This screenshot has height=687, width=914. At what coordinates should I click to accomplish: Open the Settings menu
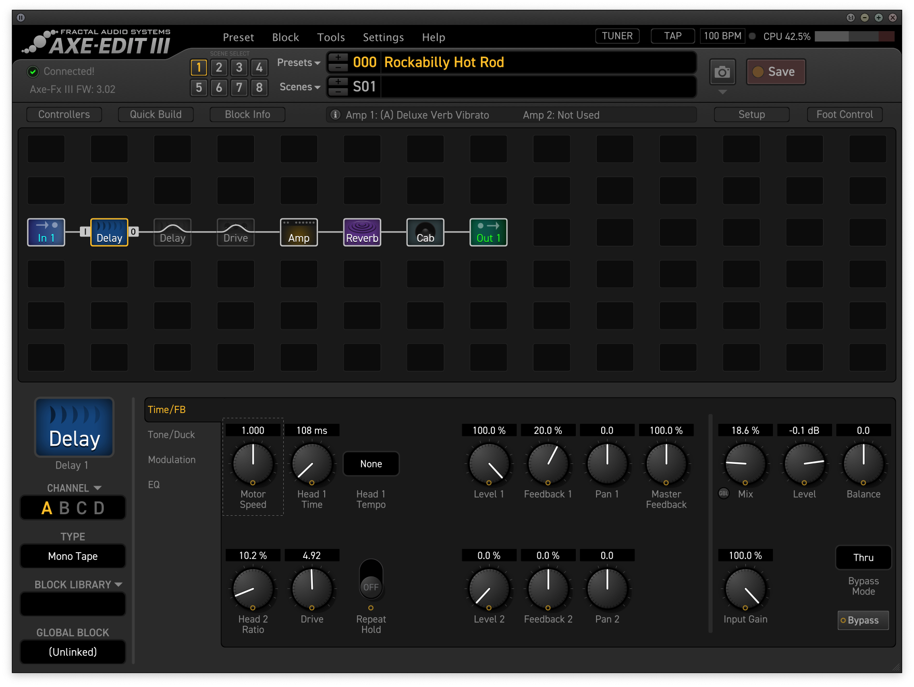tap(383, 37)
